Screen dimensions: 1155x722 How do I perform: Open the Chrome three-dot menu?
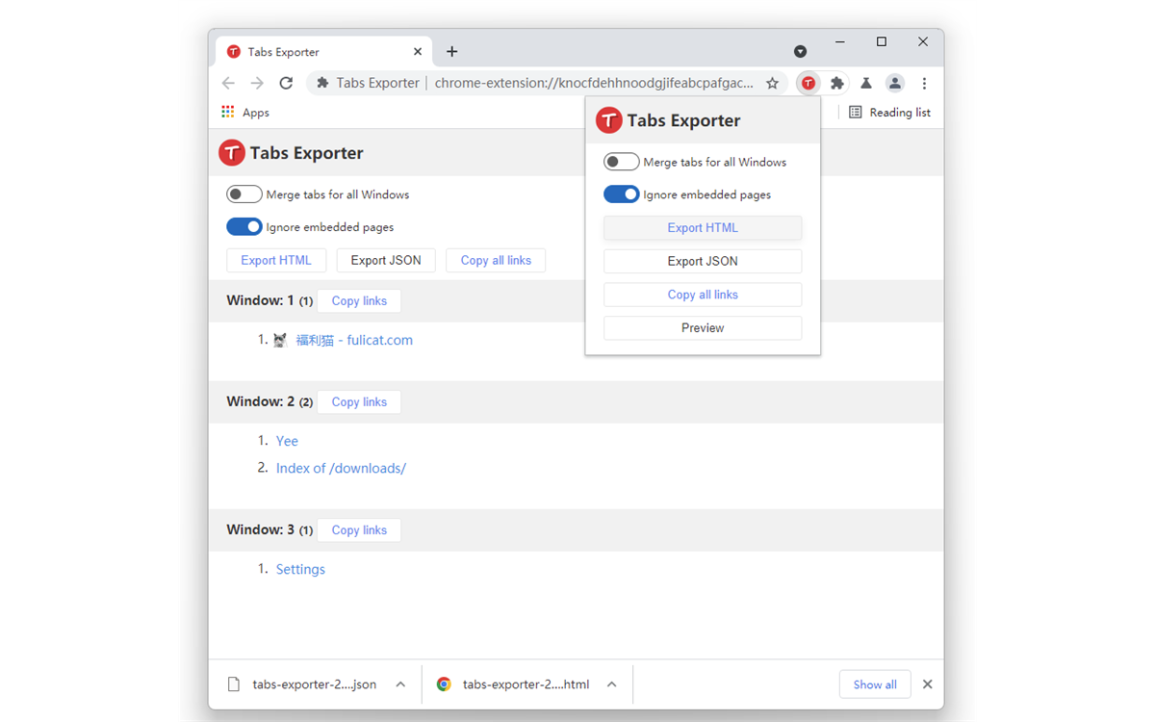(924, 84)
